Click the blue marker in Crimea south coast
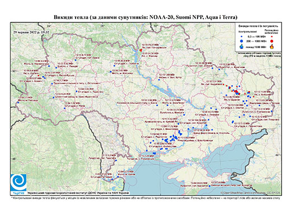This screenshot has width=291, height=206. [x=210, y=186]
